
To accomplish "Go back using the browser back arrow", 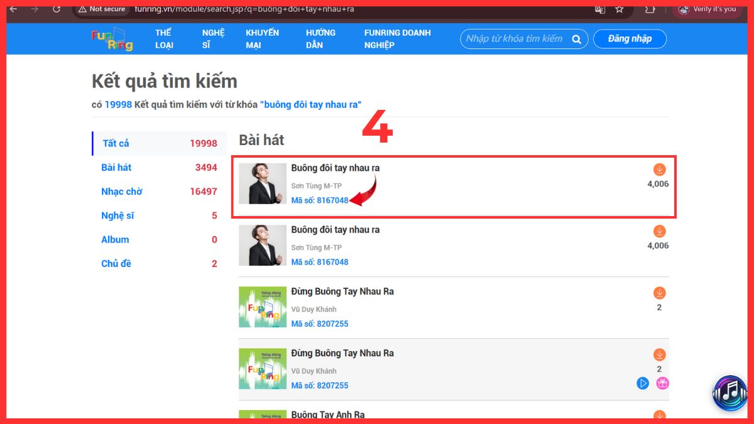I will click(13, 9).
